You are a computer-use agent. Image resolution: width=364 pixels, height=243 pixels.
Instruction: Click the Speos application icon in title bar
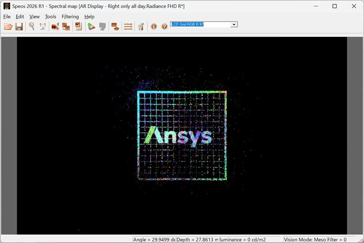pos(7,6)
